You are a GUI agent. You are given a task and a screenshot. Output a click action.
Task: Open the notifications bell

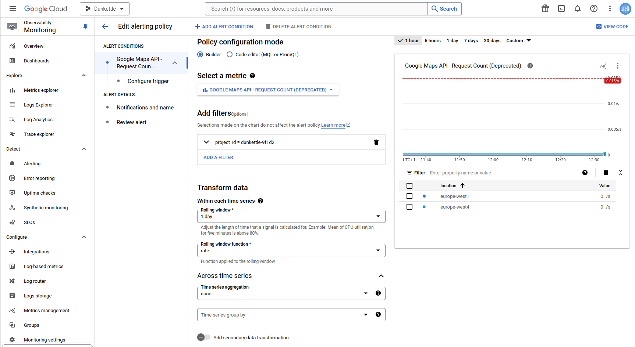(577, 9)
